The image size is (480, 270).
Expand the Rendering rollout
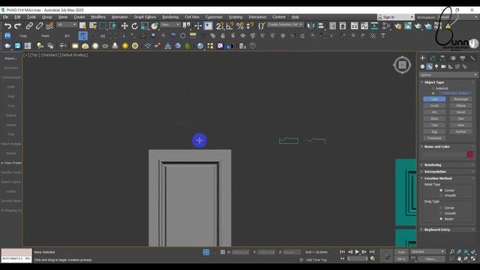point(433,165)
